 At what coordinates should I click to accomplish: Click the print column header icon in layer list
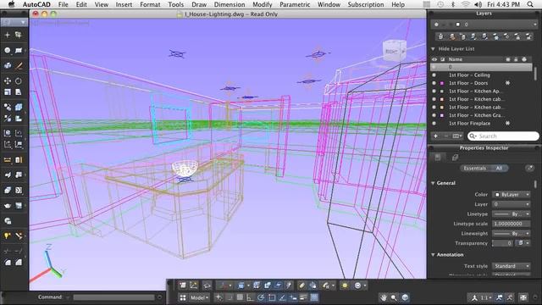click(524, 59)
